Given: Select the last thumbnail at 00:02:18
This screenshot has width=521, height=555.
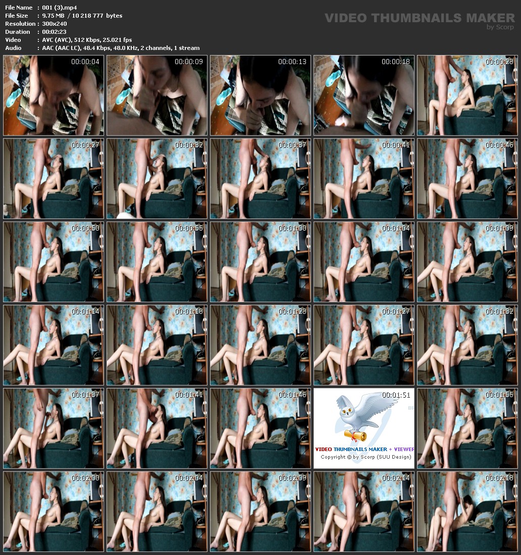Looking at the screenshot, I should [x=467, y=512].
